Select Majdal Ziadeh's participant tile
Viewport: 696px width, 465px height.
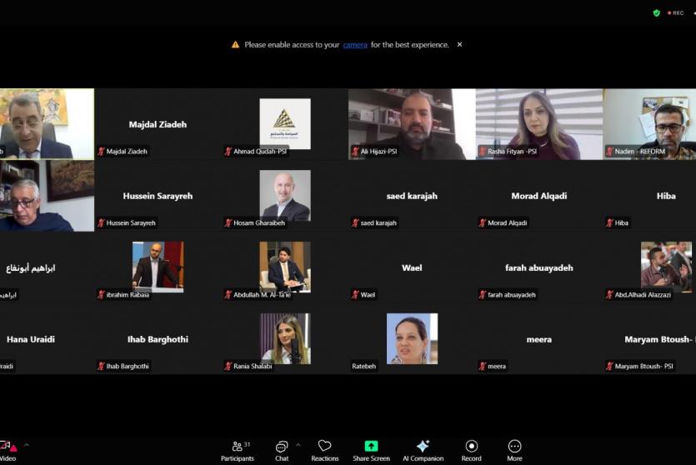tap(158, 124)
